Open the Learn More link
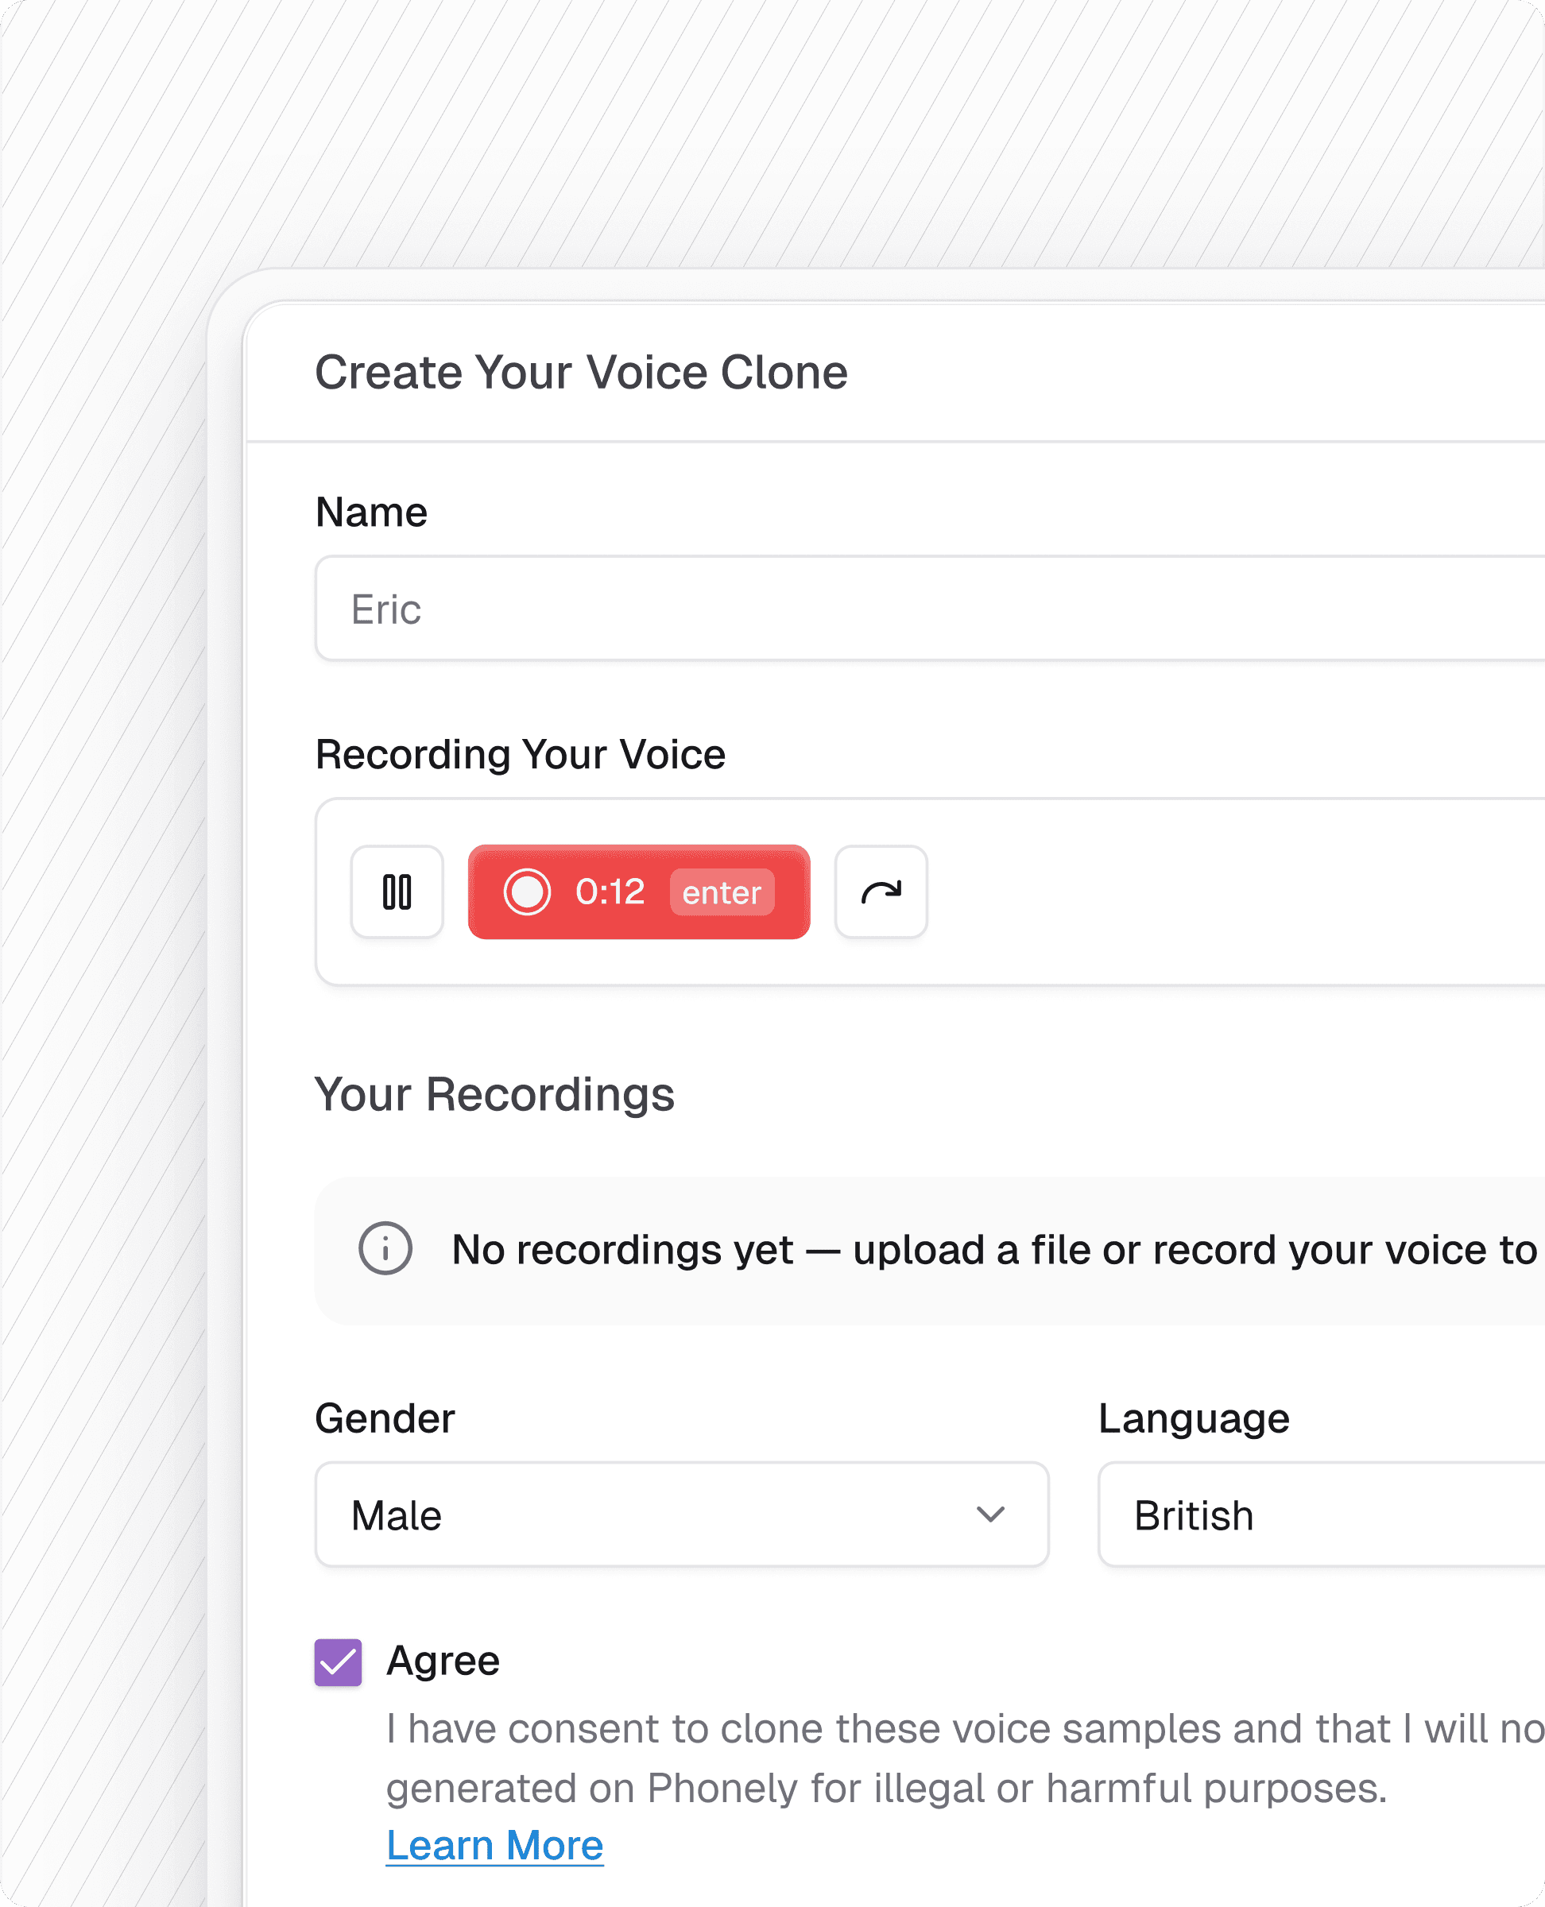 point(495,1846)
